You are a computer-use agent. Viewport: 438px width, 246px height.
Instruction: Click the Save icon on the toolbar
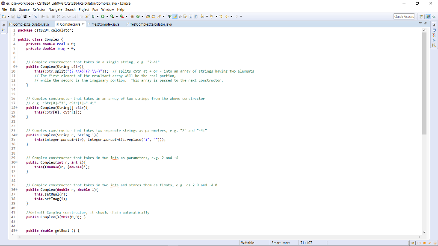pyautogui.click(x=13, y=16)
